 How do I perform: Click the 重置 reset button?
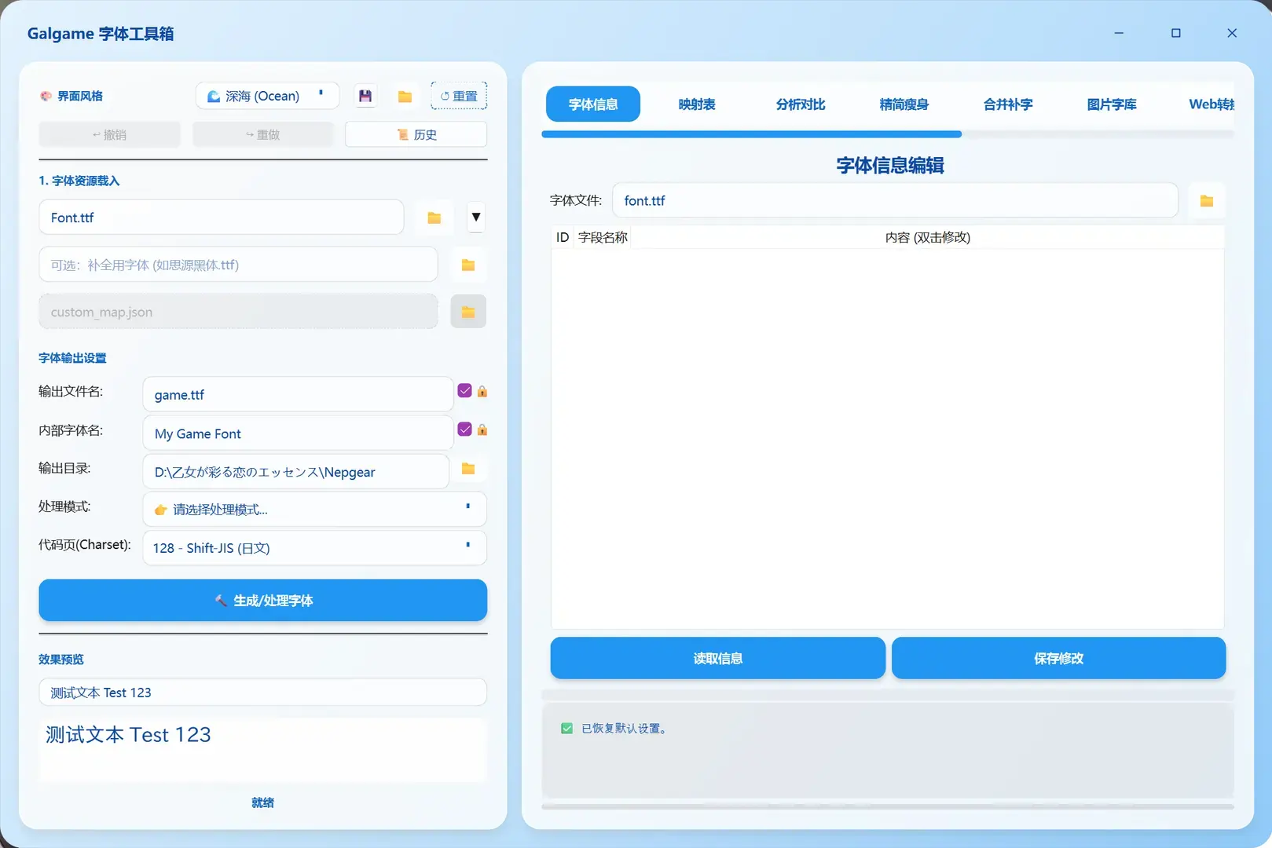(459, 96)
